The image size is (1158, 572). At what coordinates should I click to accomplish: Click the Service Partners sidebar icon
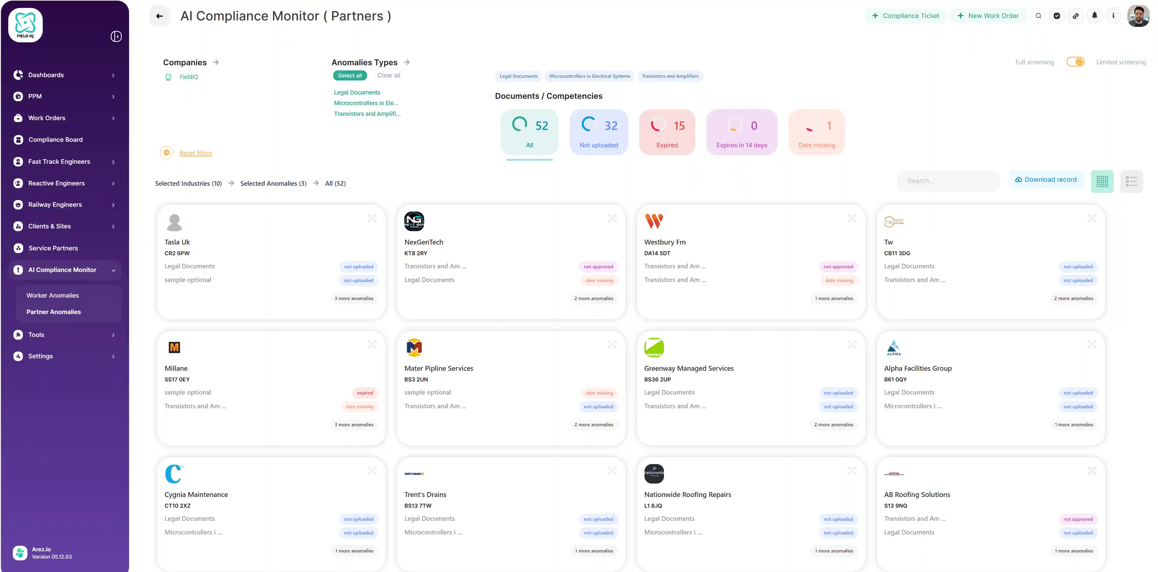pyautogui.click(x=18, y=248)
